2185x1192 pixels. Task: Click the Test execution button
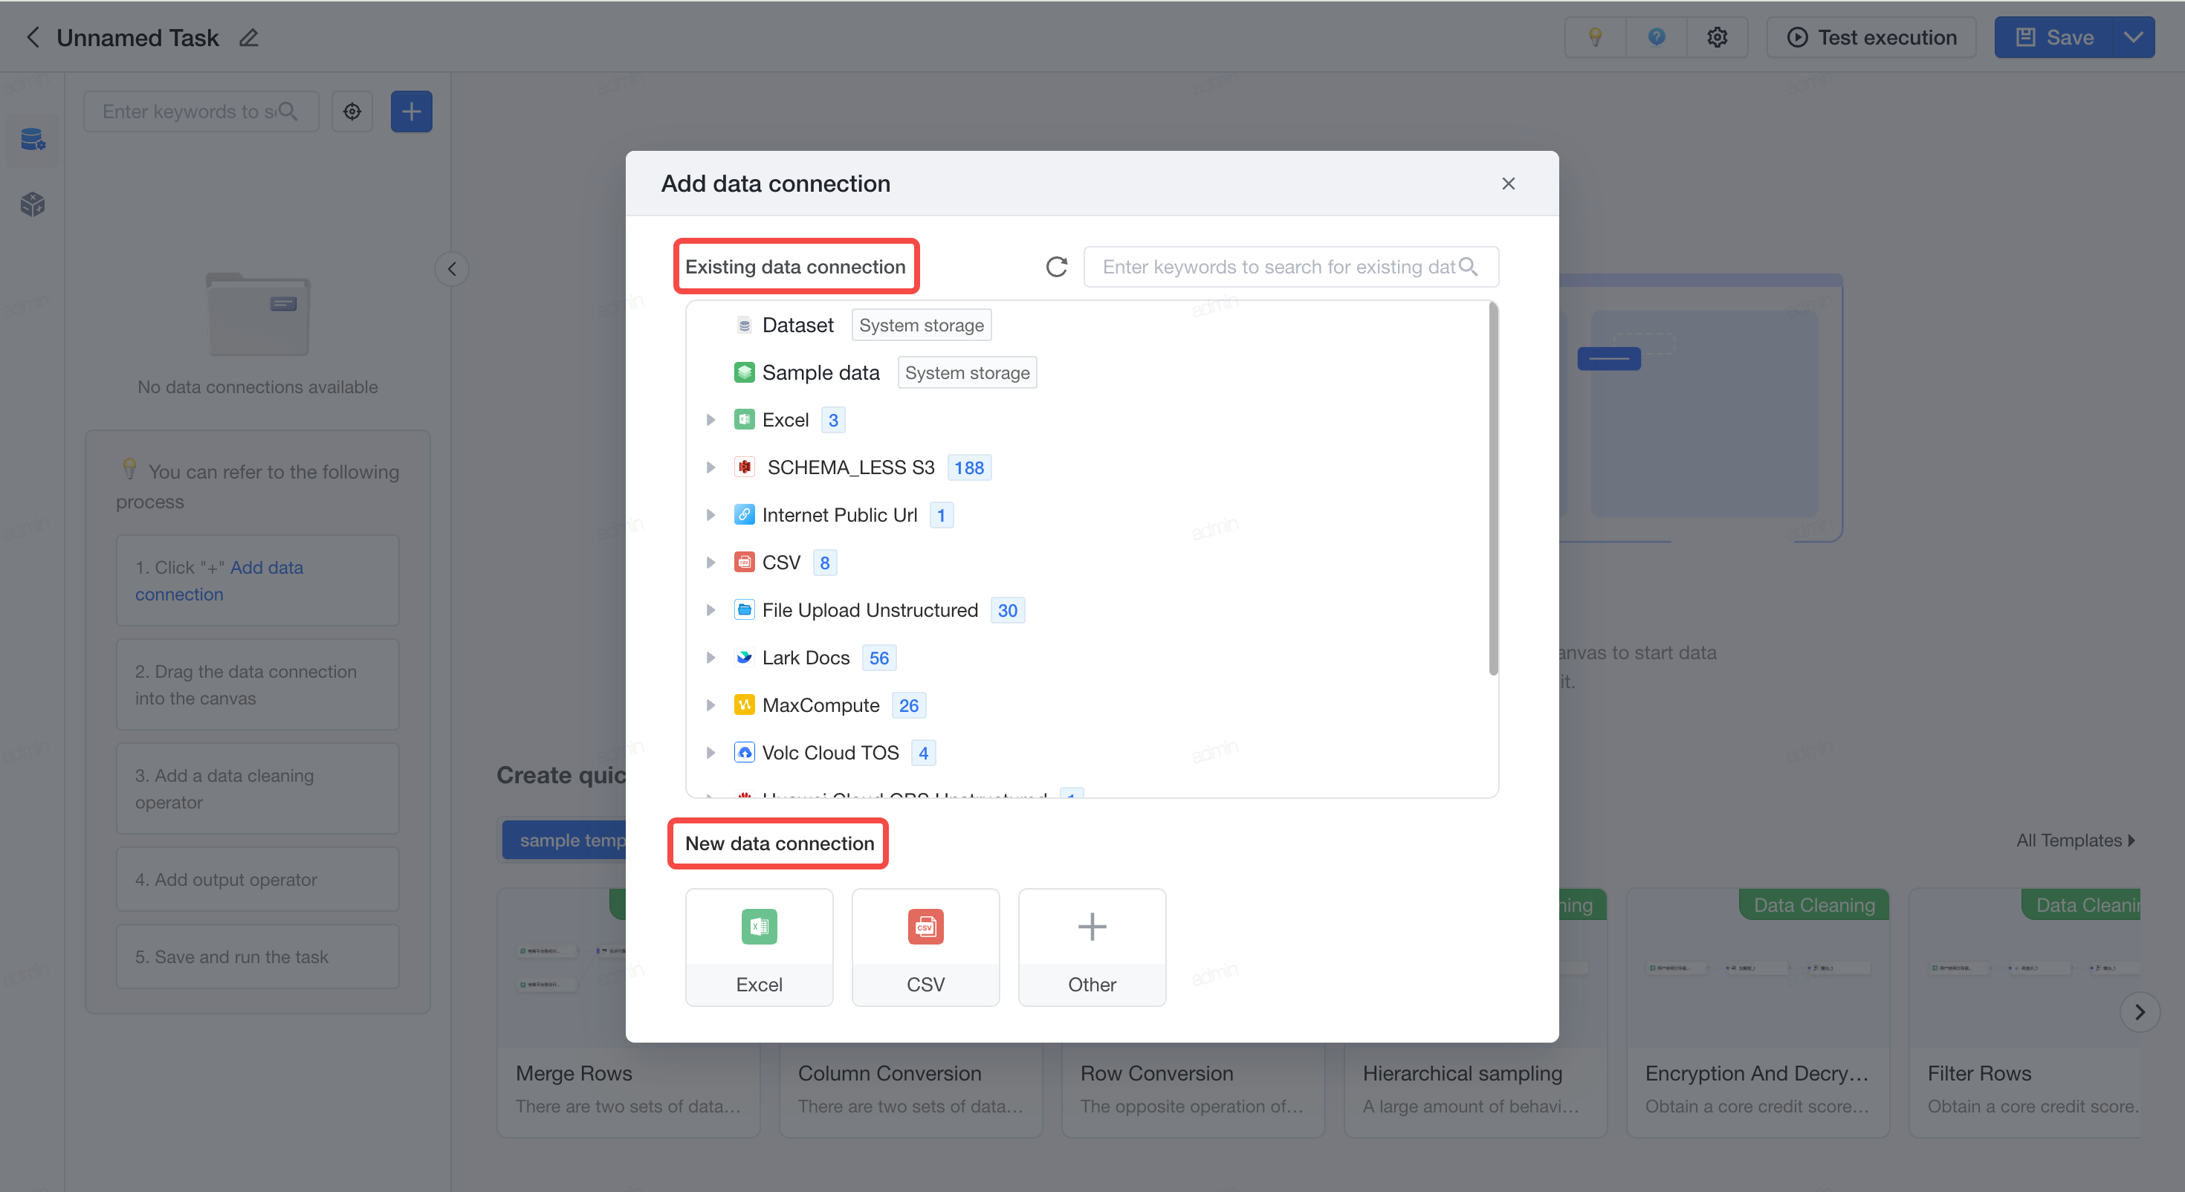tap(1871, 37)
